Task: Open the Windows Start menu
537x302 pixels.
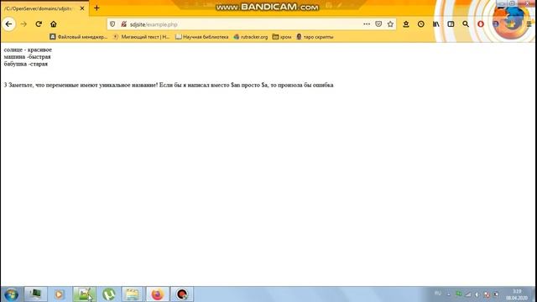Action: pyautogui.click(x=11, y=294)
